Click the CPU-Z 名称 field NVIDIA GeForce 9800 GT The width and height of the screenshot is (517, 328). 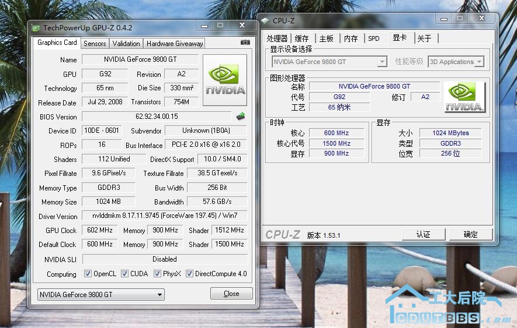tap(374, 87)
